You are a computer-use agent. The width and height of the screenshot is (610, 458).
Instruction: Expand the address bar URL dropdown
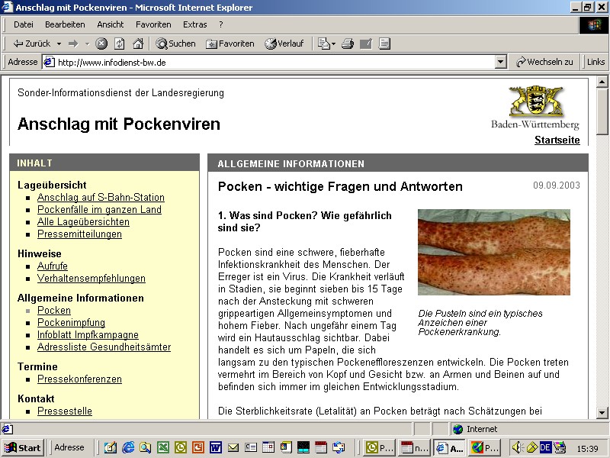(x=501, y=62)
